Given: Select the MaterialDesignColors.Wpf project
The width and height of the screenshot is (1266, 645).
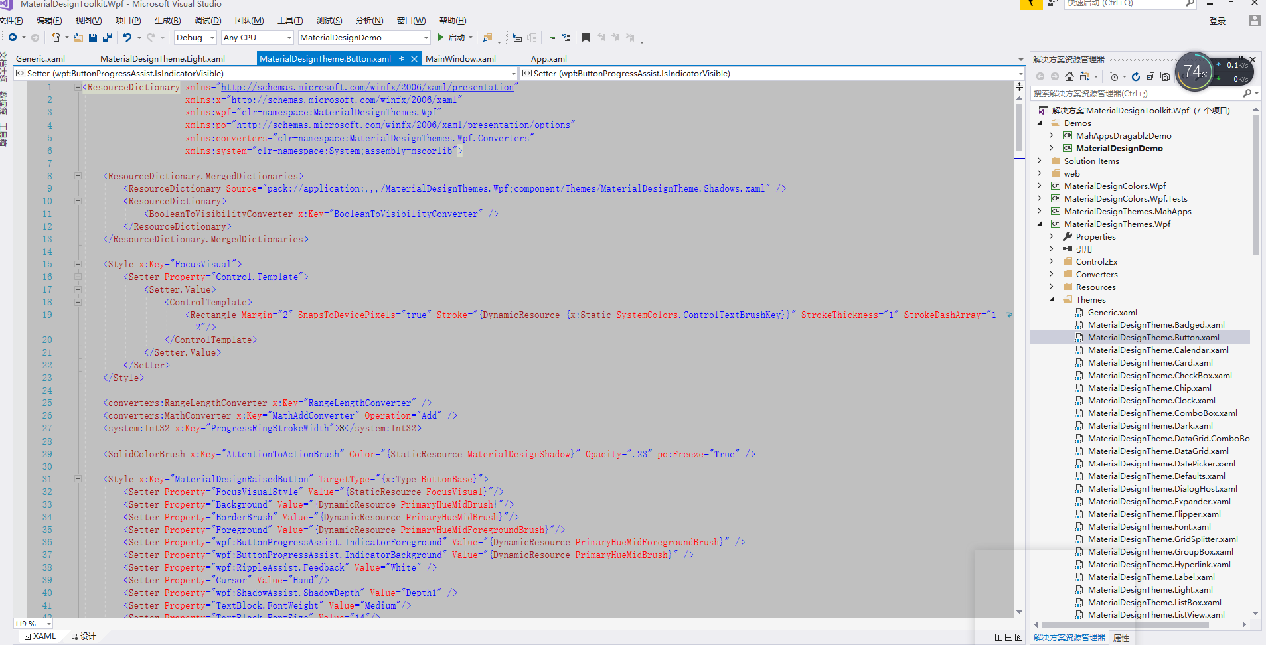Looking at the screenshot, I should [x=1115, y=186].
